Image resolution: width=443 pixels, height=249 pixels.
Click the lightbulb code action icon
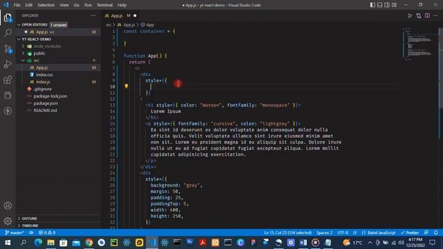coord(126,86)
